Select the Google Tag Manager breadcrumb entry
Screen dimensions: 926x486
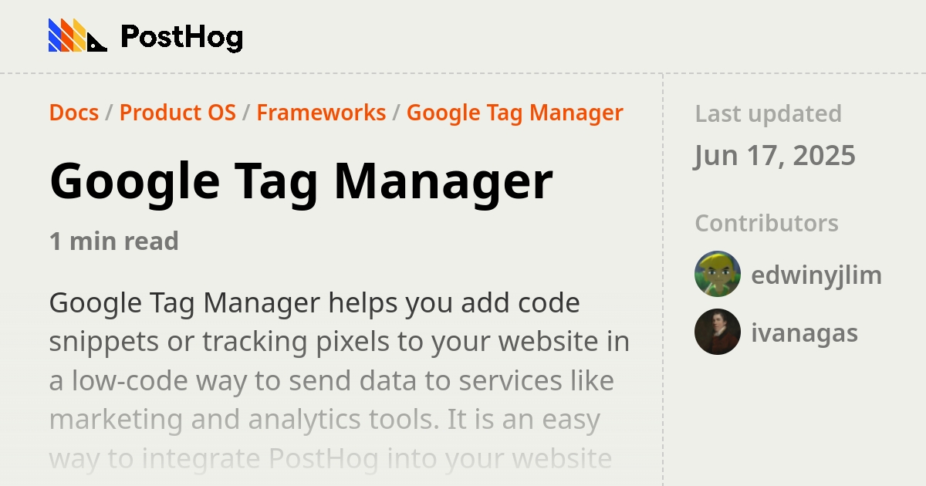tap(515, 113)
